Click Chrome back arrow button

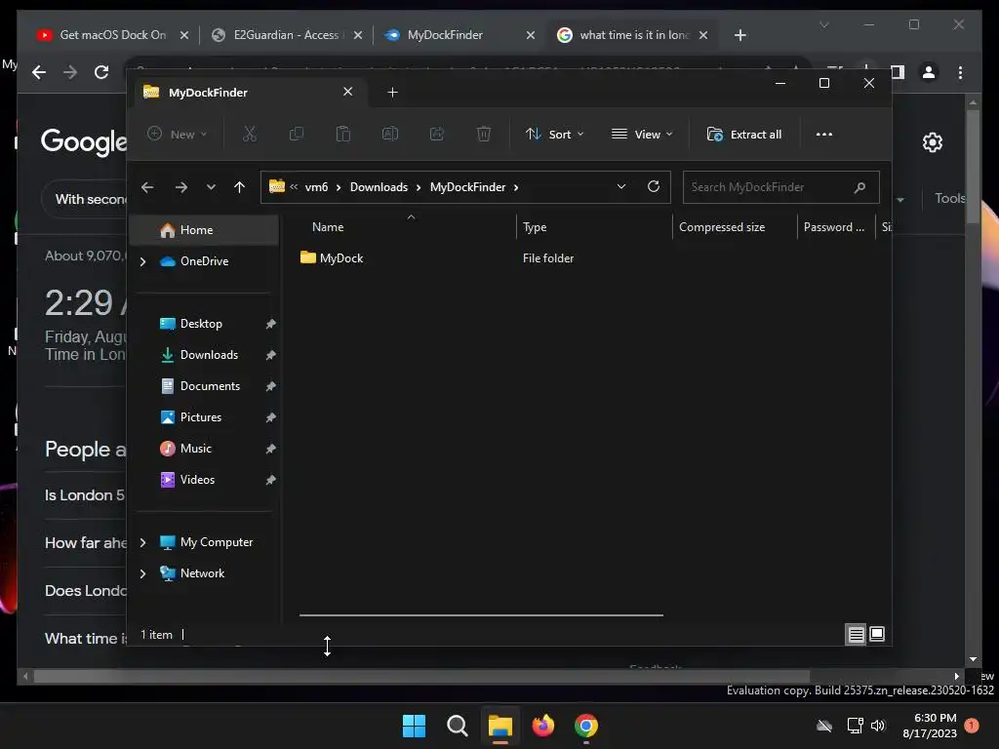pyautogui.click(x=39, y=72)
